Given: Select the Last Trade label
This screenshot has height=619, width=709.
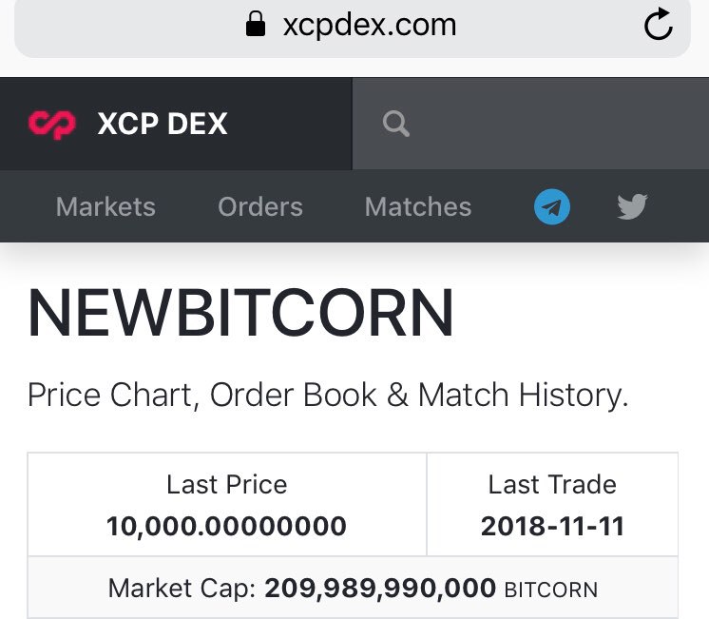Looking at the screenshot, I should click(552, 485).
